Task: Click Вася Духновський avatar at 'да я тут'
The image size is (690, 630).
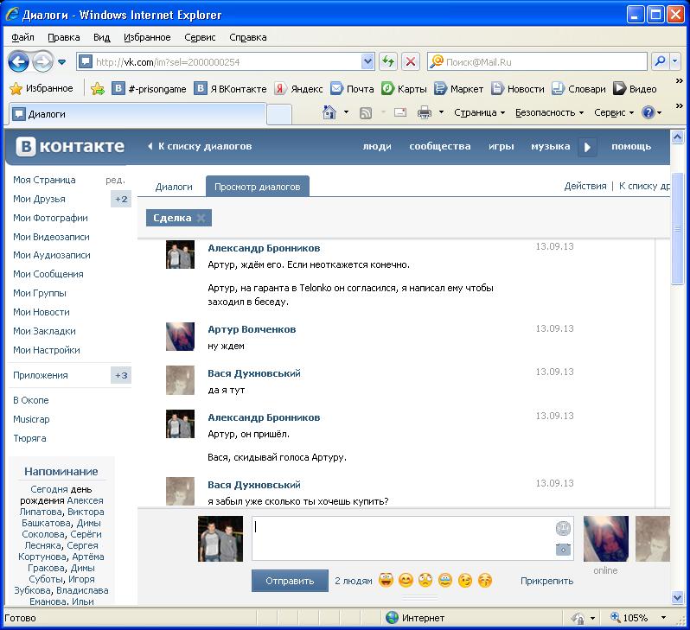Action: 180,380
